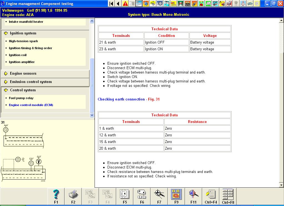Click the F1 help question mark icon

pos(56,194)
